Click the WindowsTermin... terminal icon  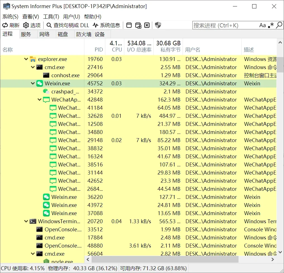click(33, 221)
